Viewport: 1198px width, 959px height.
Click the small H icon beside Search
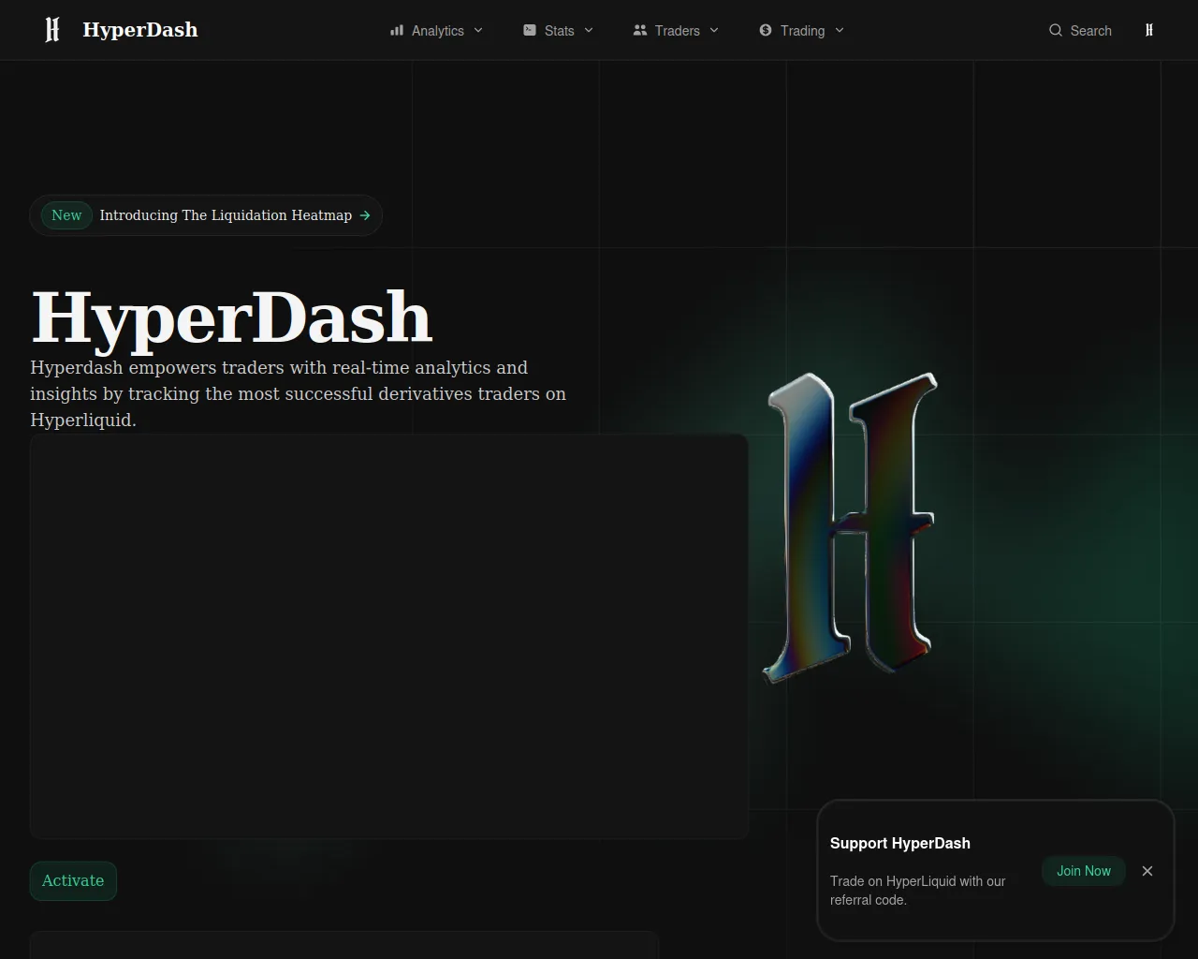coord(1149,30)
